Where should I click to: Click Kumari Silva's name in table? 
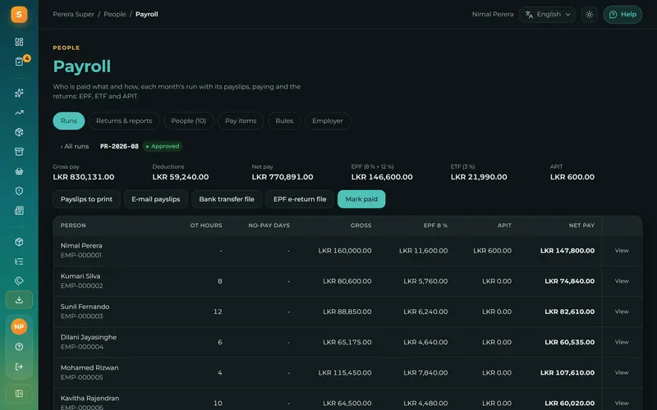[x=80, y=276]
